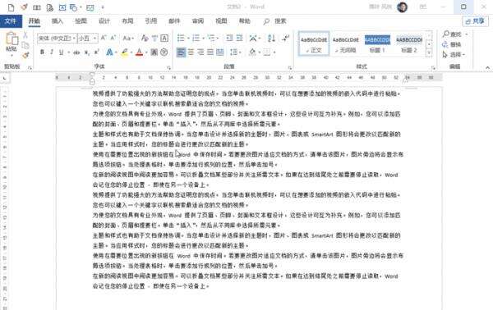Image resolution: width=493 pixels, height=310 pixels.
Task: Click the 替换 replace button
Action: pyautogui.click(x=452, y=44)
